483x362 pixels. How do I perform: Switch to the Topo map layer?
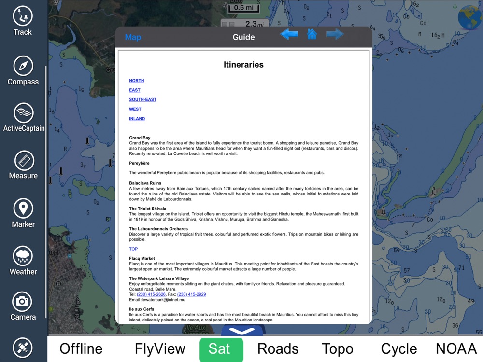tap(337, 349)
